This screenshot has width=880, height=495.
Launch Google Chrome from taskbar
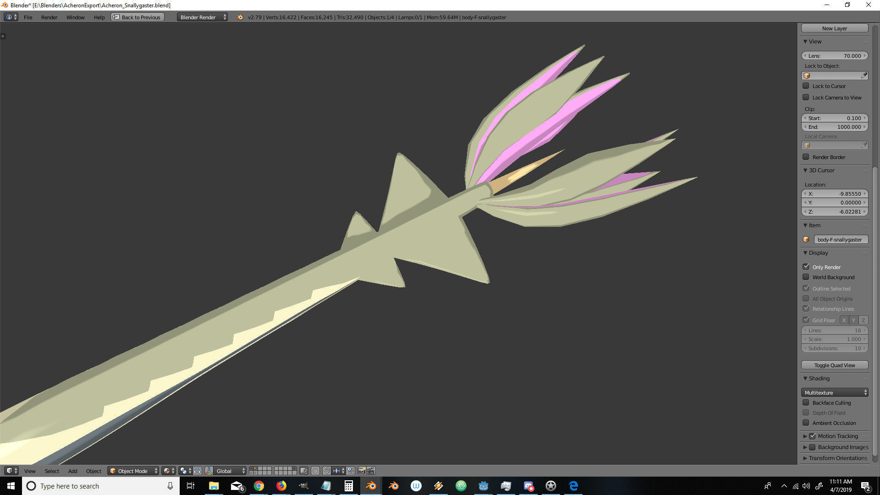coord(259,486)
